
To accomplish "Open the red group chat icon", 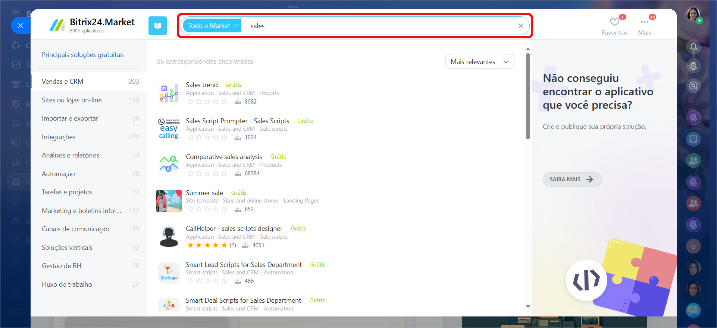I will click(693, 203).
